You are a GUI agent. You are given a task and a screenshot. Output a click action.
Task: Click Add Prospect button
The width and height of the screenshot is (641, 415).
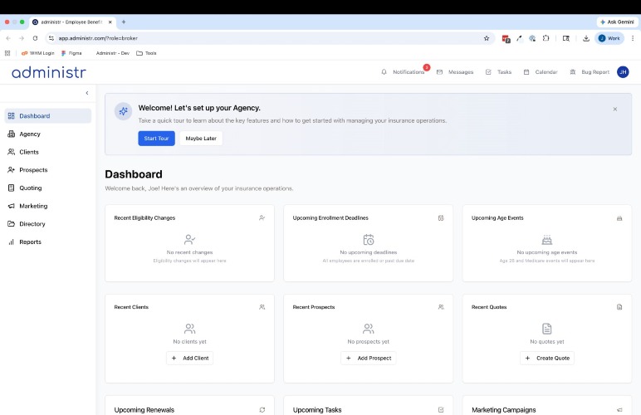click(x=369, y=359)
